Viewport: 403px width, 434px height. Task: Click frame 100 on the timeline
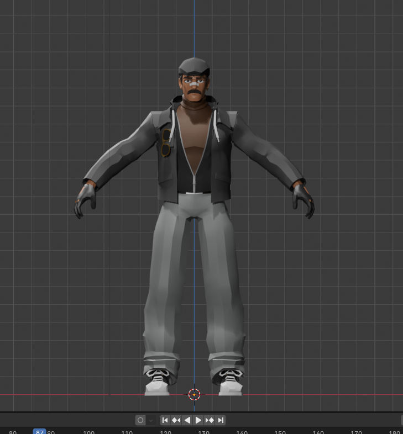pyautogui.click(x=88, y=432)
